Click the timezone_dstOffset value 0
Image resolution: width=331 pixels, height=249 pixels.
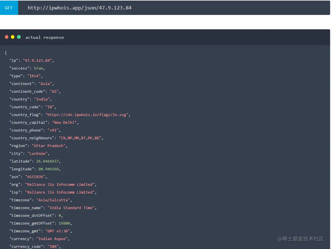tap(60, 216)
